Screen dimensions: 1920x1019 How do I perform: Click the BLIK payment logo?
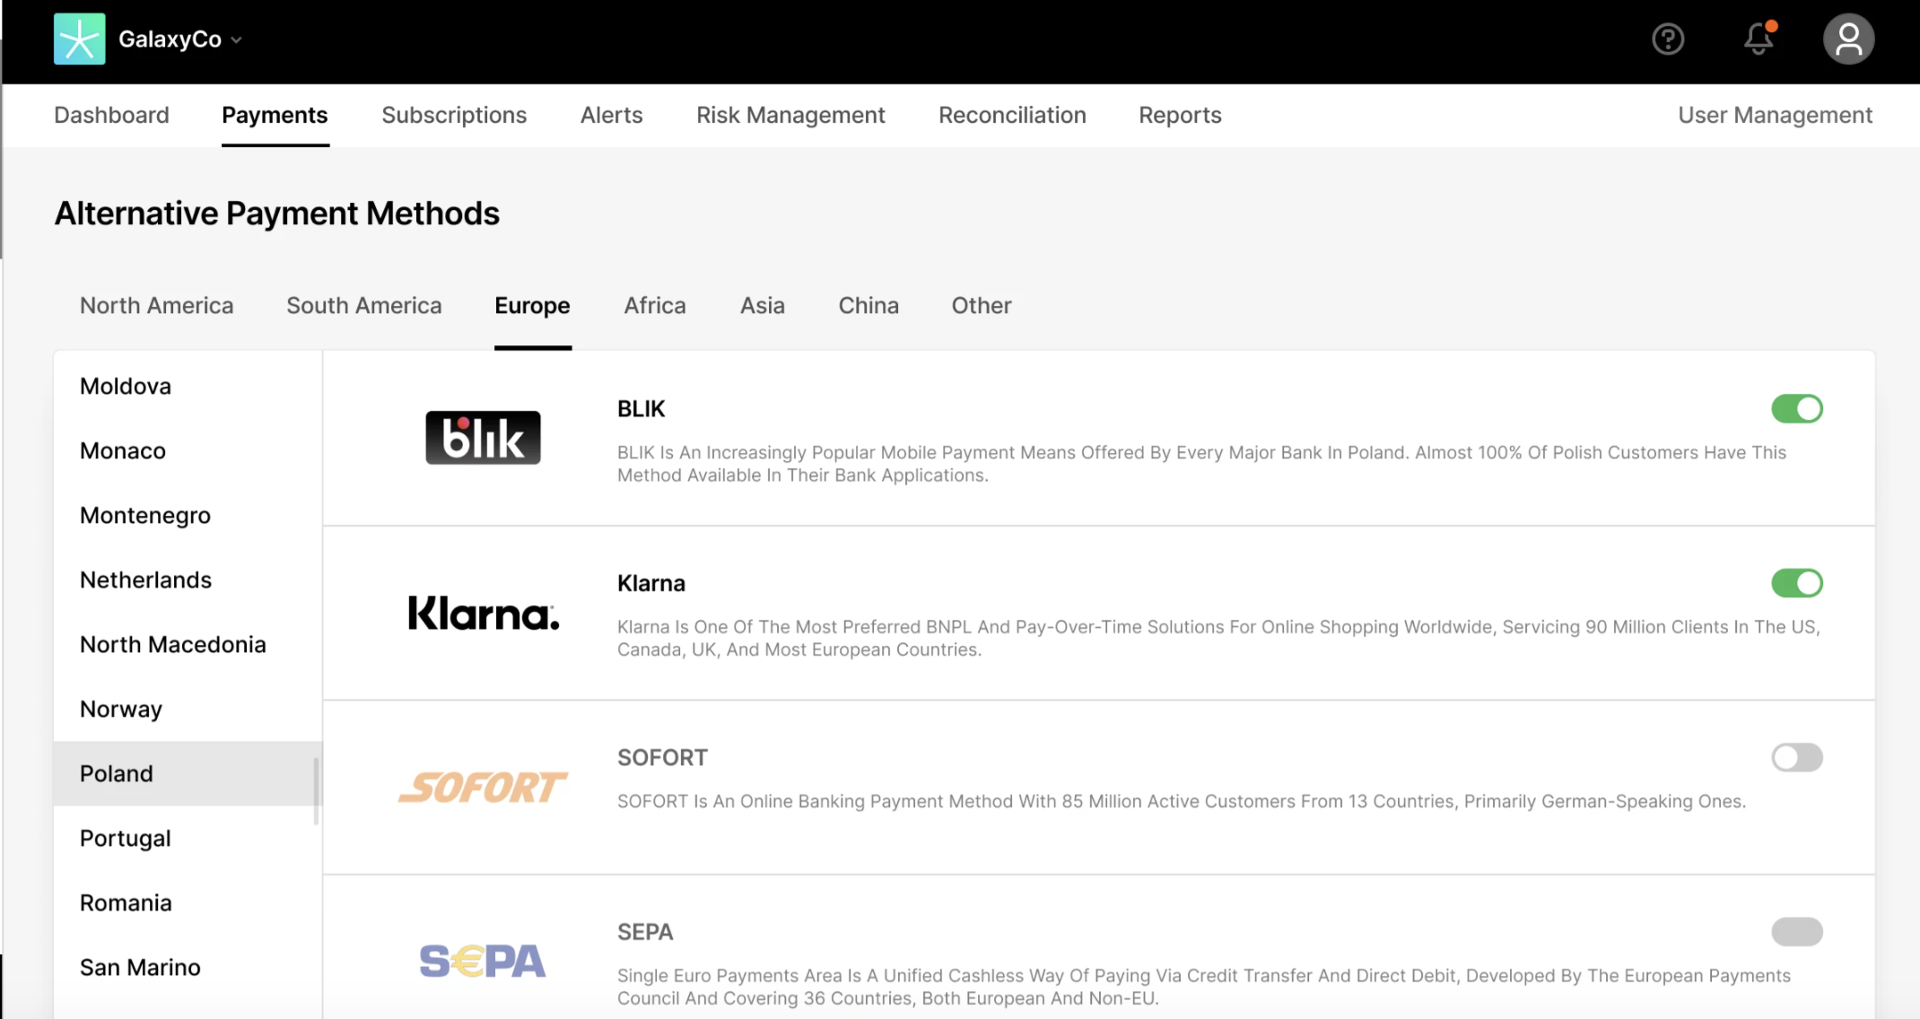482,438
